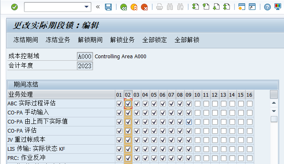Click 解锁业务 button
284x164 pixels.
pyautogui.click(x=122, y=40)
